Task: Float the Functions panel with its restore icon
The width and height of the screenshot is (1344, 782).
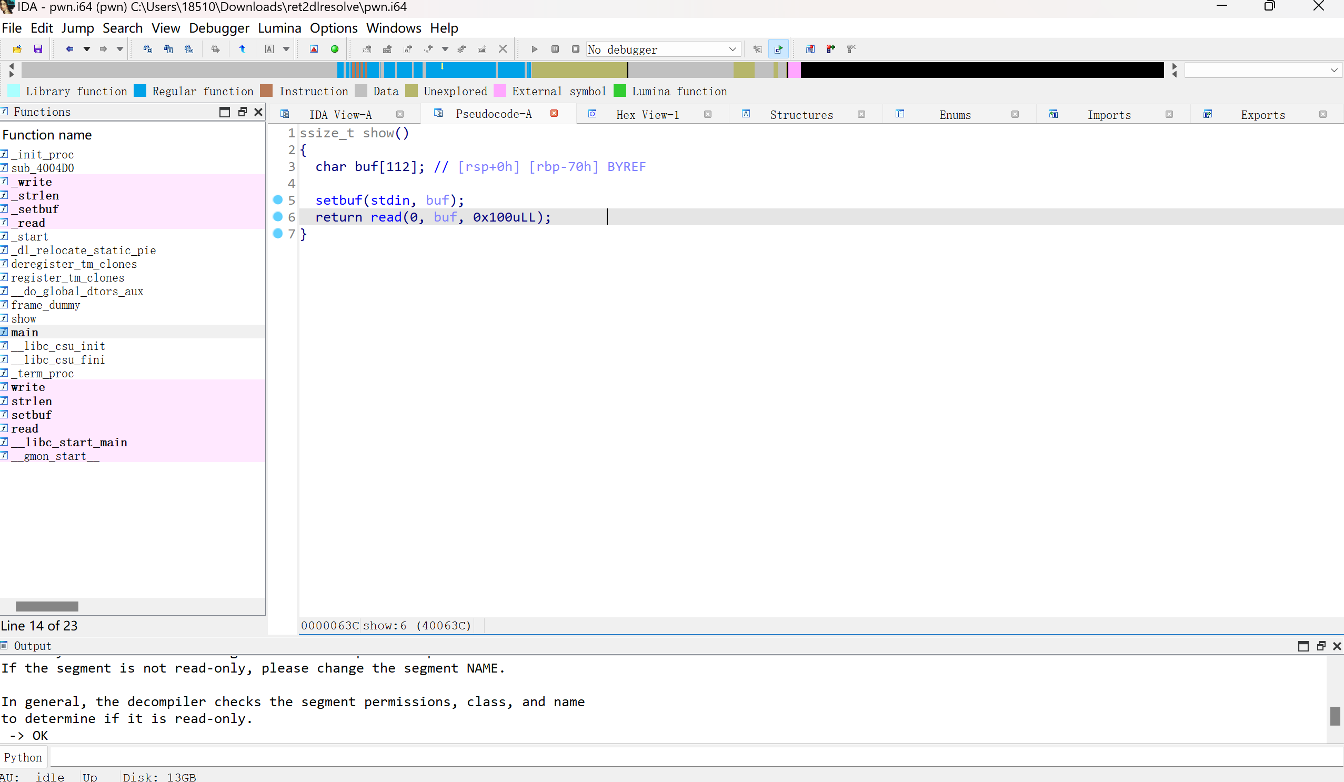Action: pos(242,112)
